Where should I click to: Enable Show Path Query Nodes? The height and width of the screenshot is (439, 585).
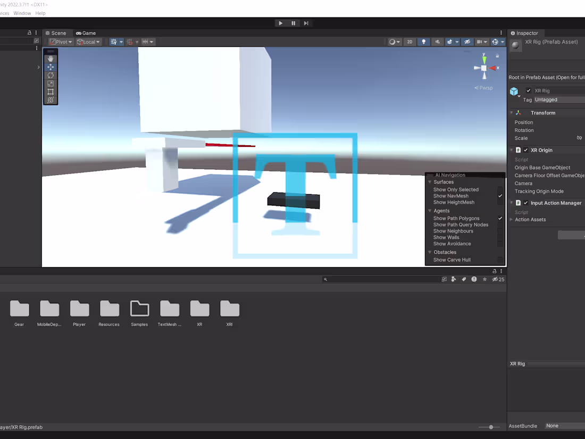click(x=500, y=225)
